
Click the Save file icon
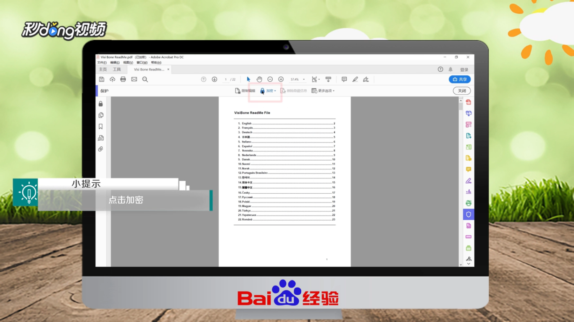pos(102,79)
